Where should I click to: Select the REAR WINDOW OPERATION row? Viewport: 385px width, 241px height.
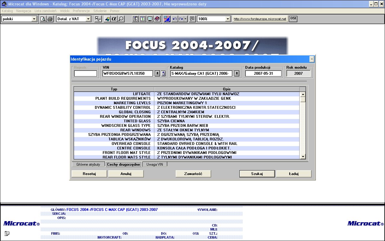[x=187, y=117]
